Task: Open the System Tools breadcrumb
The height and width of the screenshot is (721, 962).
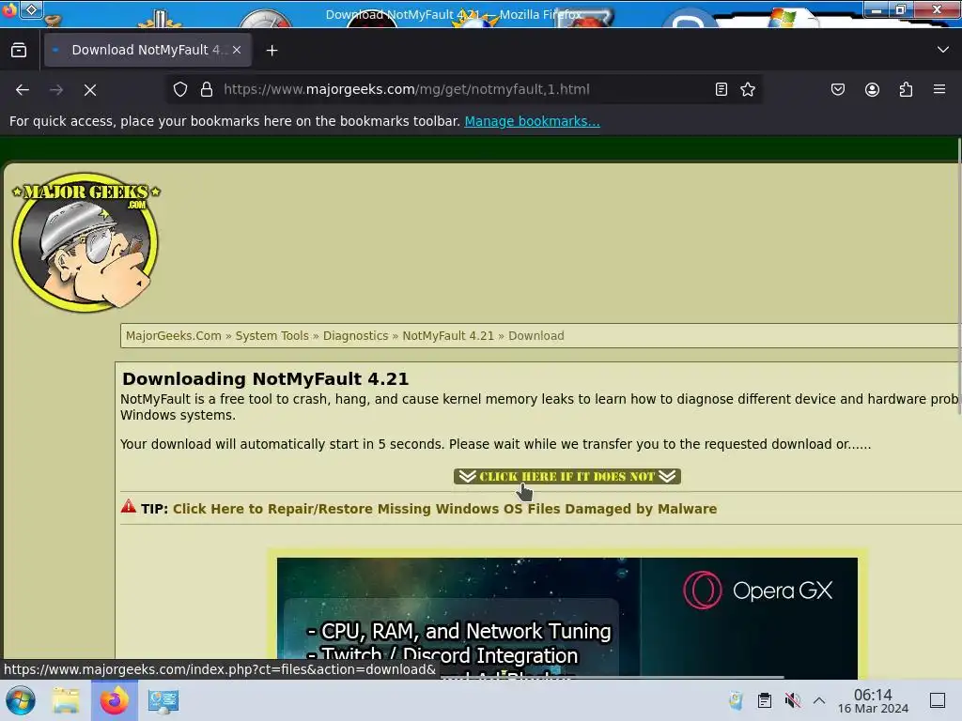Action: tap(272, 336)
